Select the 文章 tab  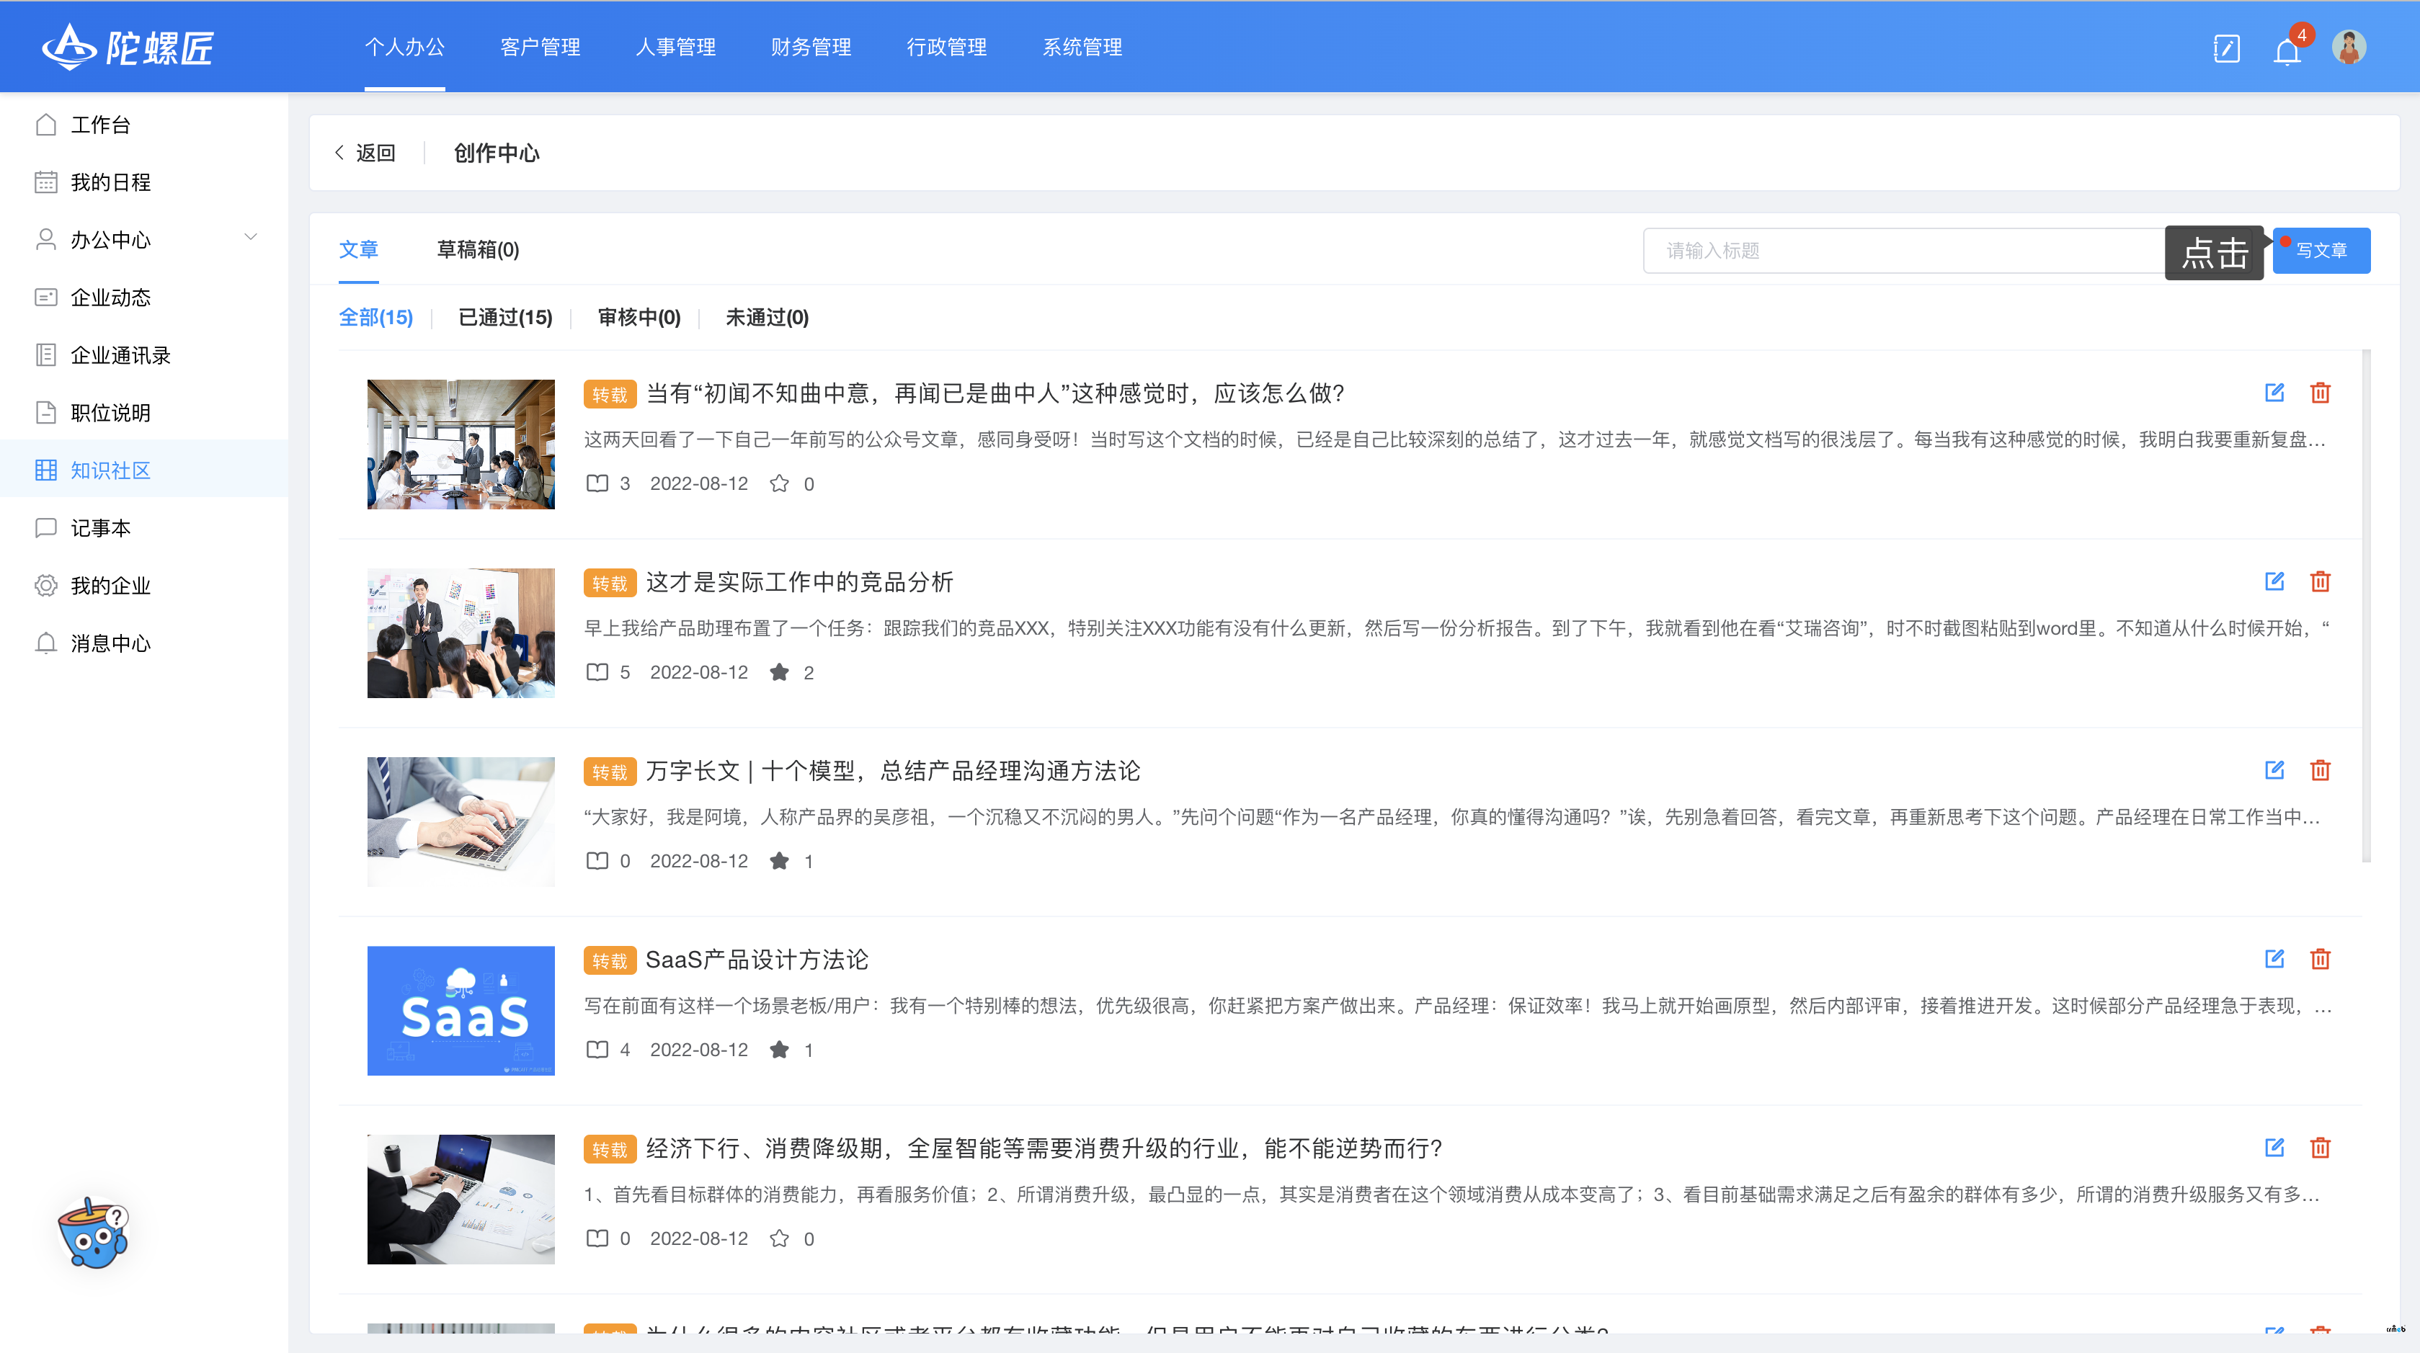coord(359,250)
